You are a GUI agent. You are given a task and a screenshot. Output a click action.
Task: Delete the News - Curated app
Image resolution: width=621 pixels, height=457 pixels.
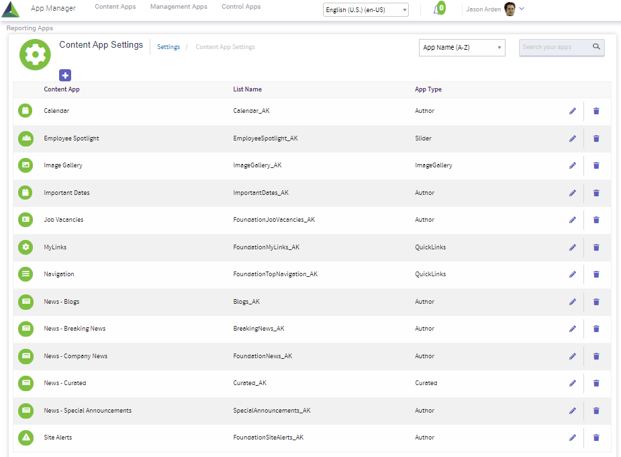[x=596, y=383]
